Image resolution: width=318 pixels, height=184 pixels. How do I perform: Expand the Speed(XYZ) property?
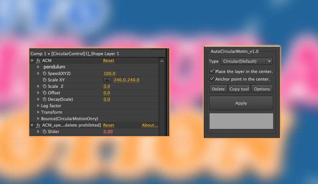pyautogui.click(x=38, y=73)
